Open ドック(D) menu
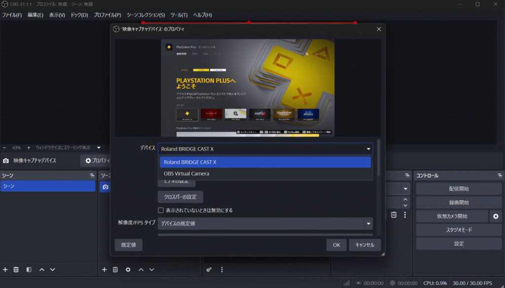Screen dimensions: 505x288 click(x=79, y=15)
